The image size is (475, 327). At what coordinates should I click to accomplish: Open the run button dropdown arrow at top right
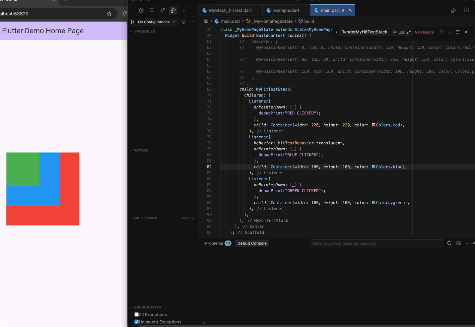pos(459,10)
